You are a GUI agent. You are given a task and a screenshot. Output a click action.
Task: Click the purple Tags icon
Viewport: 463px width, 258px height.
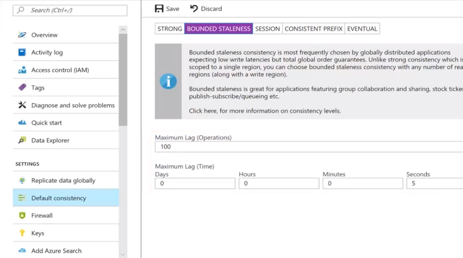click(x=22, y=87)
